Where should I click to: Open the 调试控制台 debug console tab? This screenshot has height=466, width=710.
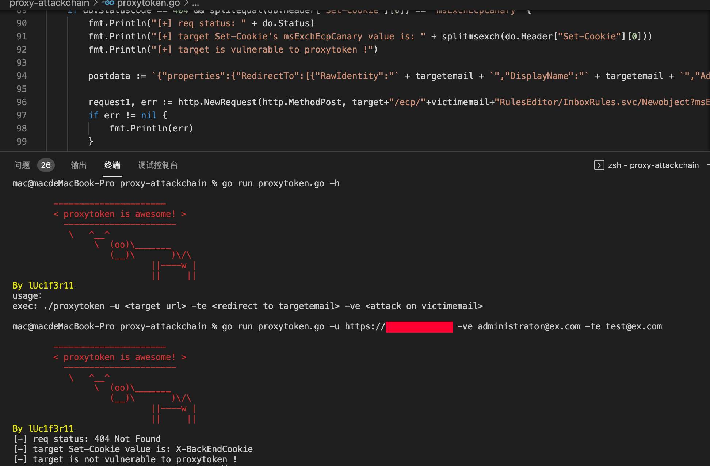158,165
